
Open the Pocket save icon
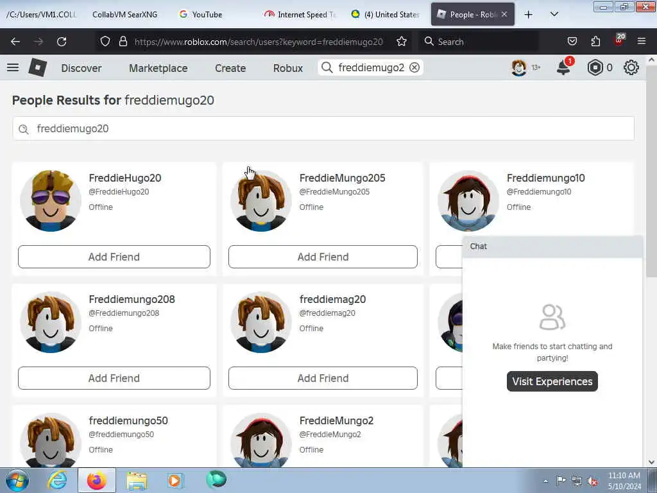pos(572,41)
